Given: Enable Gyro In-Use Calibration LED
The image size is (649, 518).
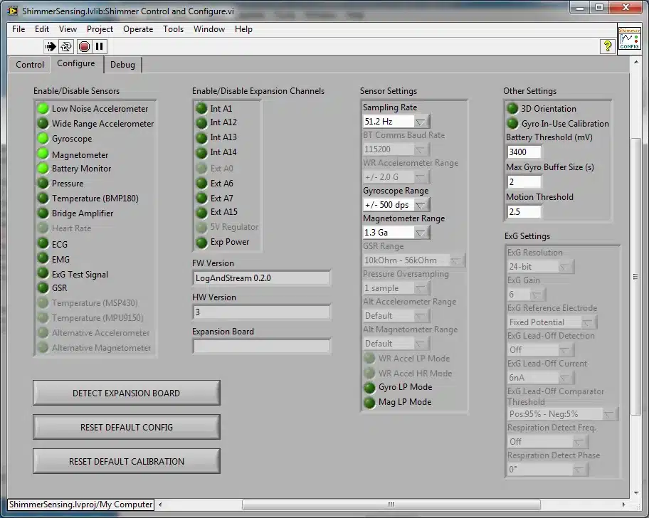Looking at the screenshot, I should [x=512, y=124].
